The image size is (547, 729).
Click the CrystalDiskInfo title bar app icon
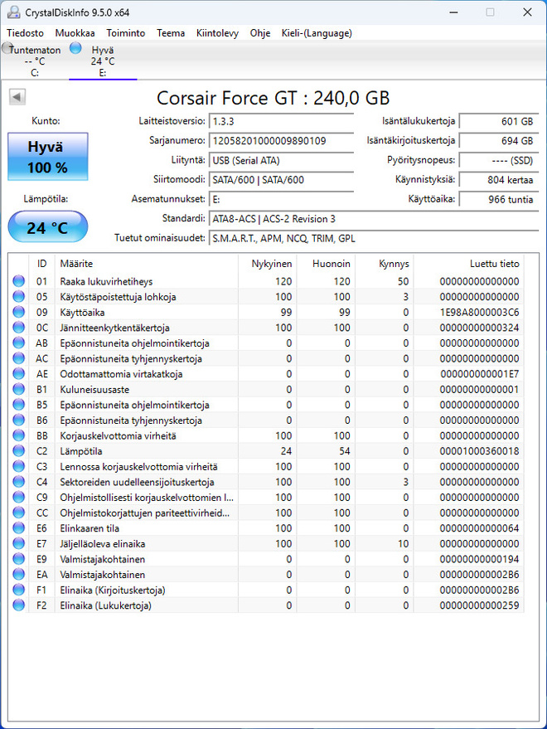13,12
